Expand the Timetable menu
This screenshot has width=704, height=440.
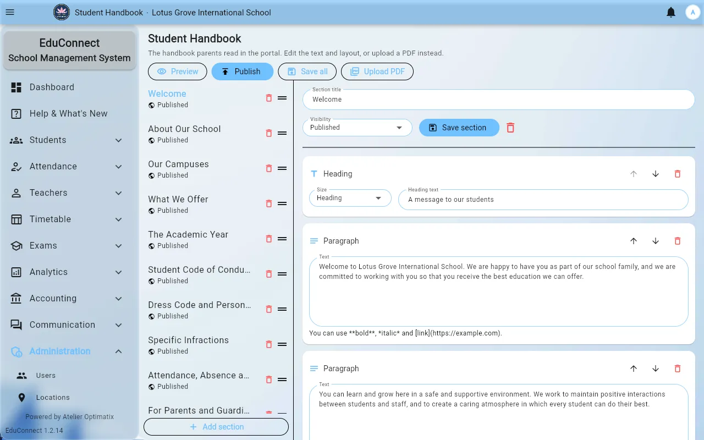click(x=69, y=219)
